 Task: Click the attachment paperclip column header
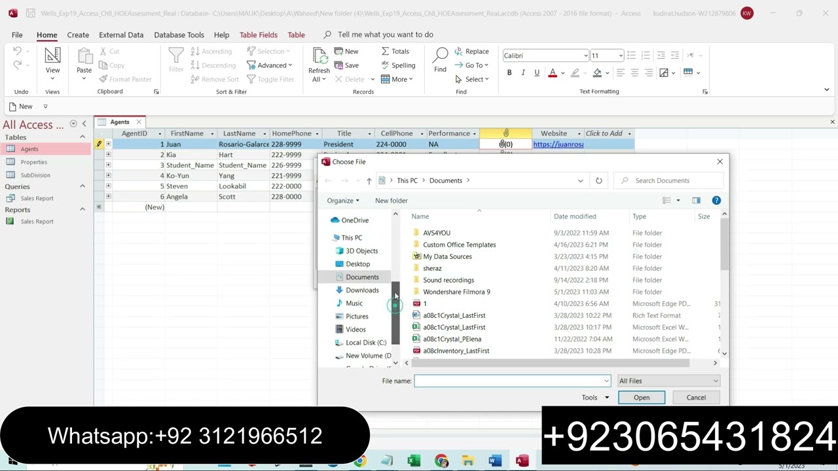coord(505,133)
